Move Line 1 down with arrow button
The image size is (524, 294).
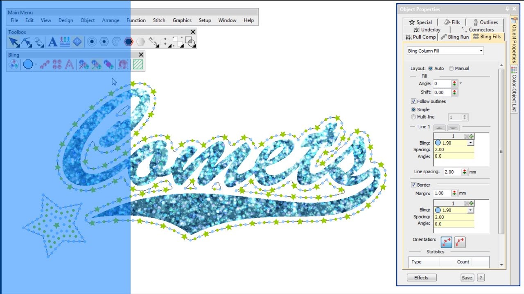coord(453,128)
